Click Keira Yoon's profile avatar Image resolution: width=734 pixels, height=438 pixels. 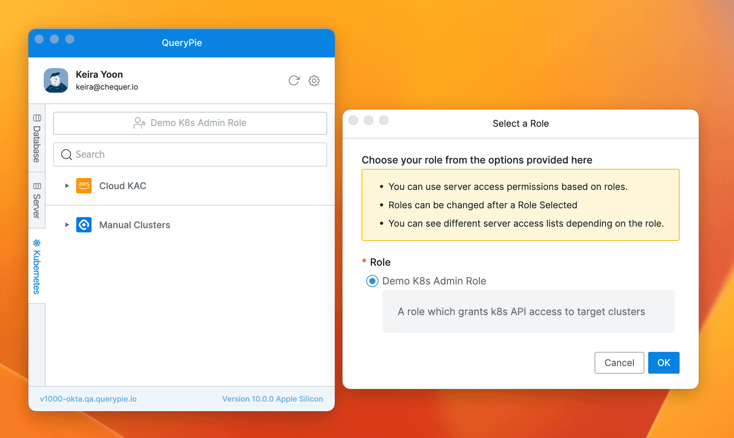56,80
